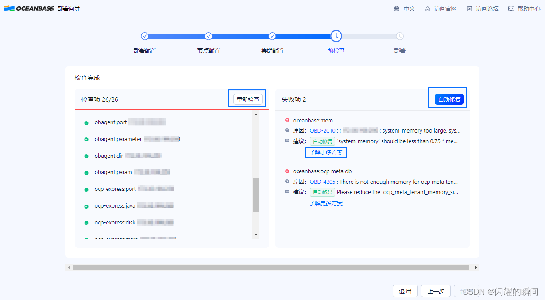This screenshot has height=300, width=545.
Task: Click the suggestion icon under oceanbase:ocp meta db
Action: 287,192
